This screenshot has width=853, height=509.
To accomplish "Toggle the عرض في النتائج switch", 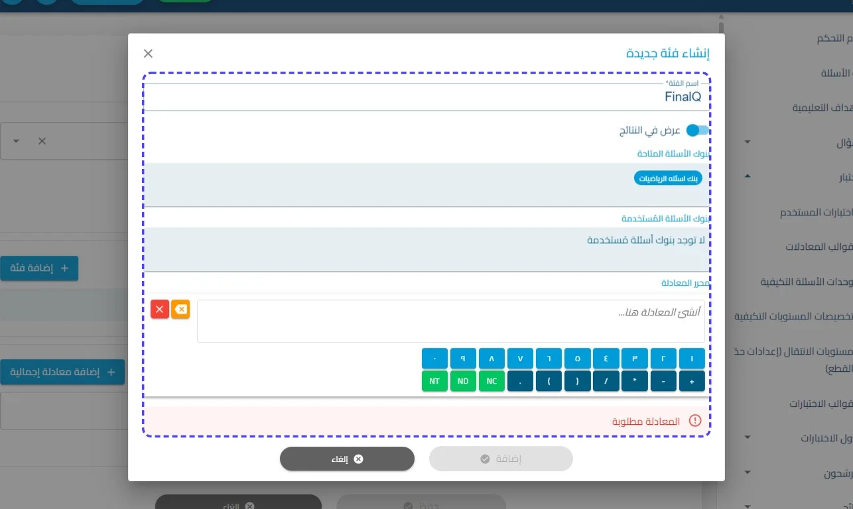I will tap(697, 131).
